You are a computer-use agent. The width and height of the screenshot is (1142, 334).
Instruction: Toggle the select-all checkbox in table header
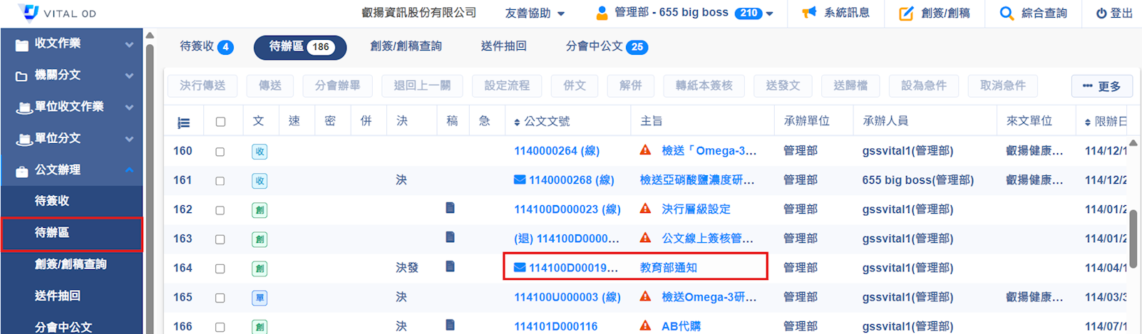click(220, 122)
